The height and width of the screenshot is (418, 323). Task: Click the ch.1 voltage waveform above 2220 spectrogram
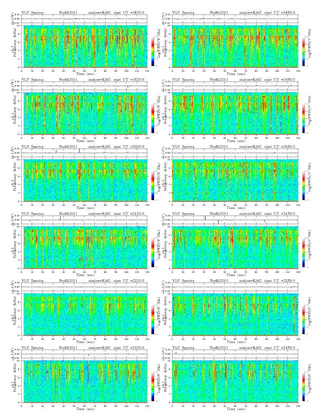click(x=84, y=287)
